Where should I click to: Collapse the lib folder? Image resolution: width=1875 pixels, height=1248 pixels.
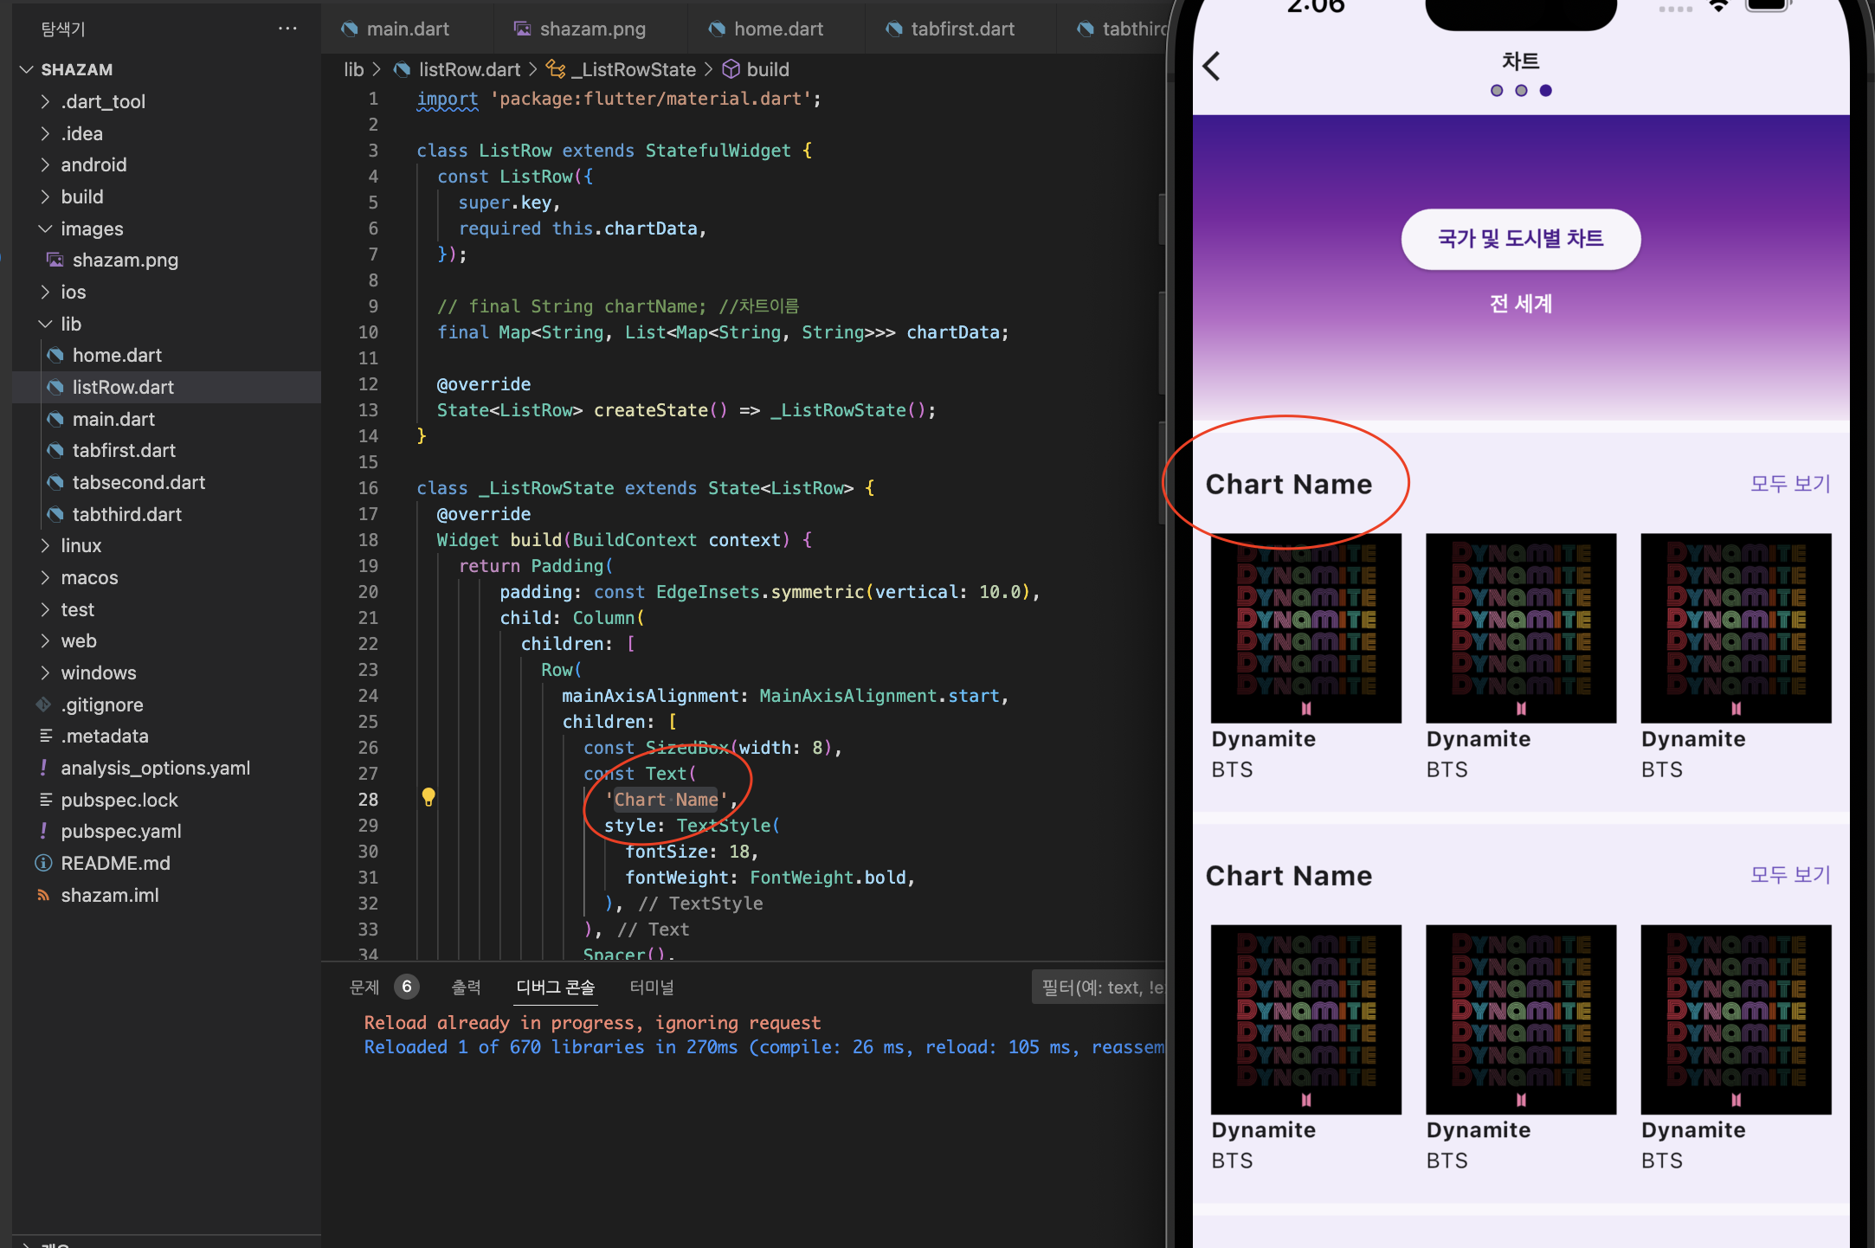click(x=45, y=324)
